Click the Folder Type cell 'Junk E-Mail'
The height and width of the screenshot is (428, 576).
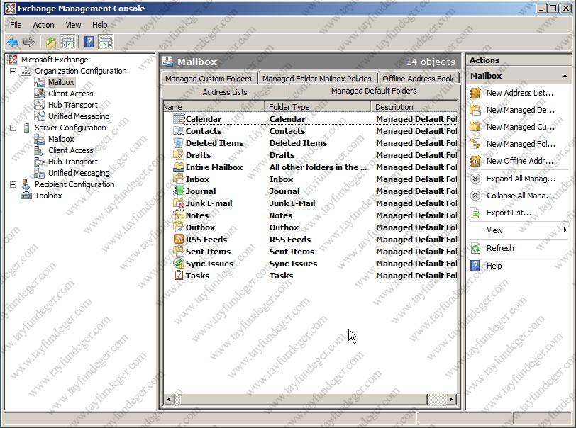coord(292,203)
